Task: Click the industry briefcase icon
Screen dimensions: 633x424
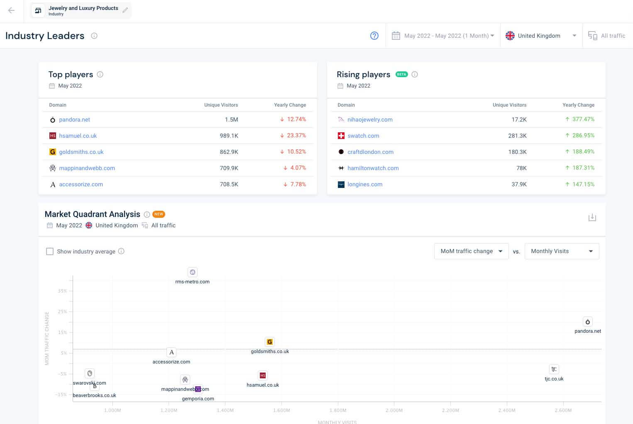Action: pos(38,11)
